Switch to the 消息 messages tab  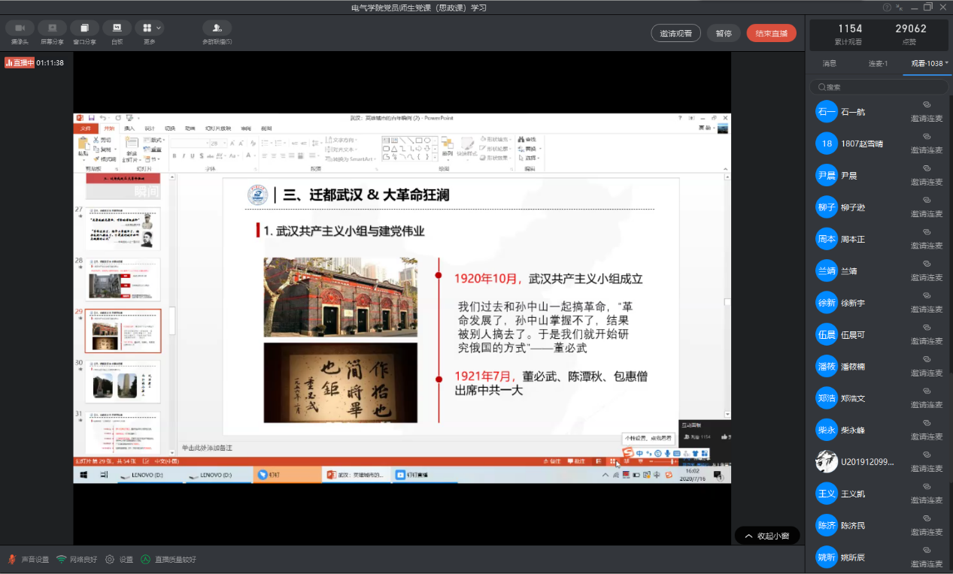point(829,64)
